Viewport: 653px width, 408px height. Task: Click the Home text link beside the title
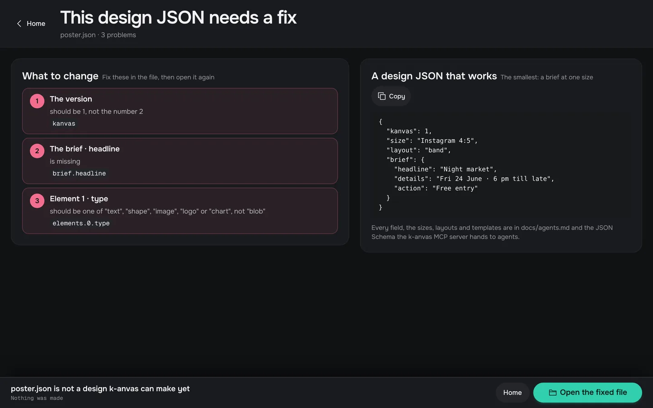coord(36,24)
